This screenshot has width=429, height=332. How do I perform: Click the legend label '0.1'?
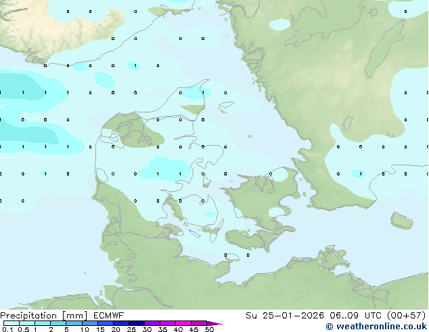click(7, 329)
